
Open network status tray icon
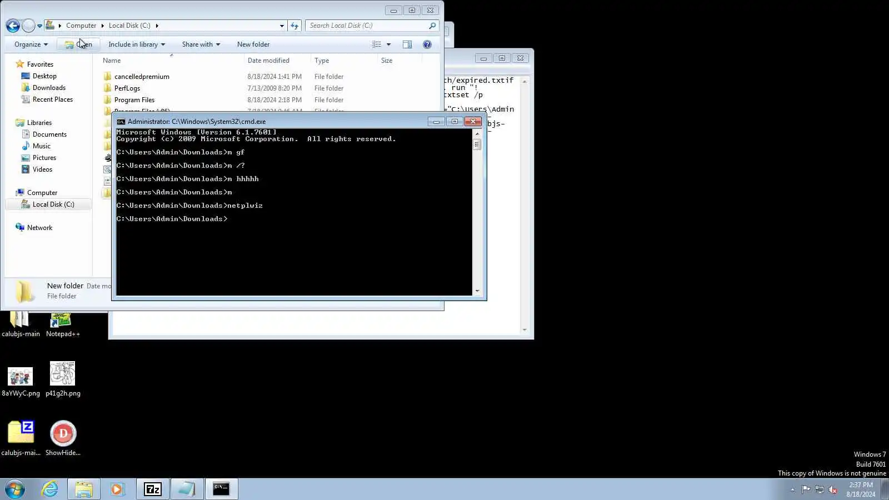pos(820,489)
